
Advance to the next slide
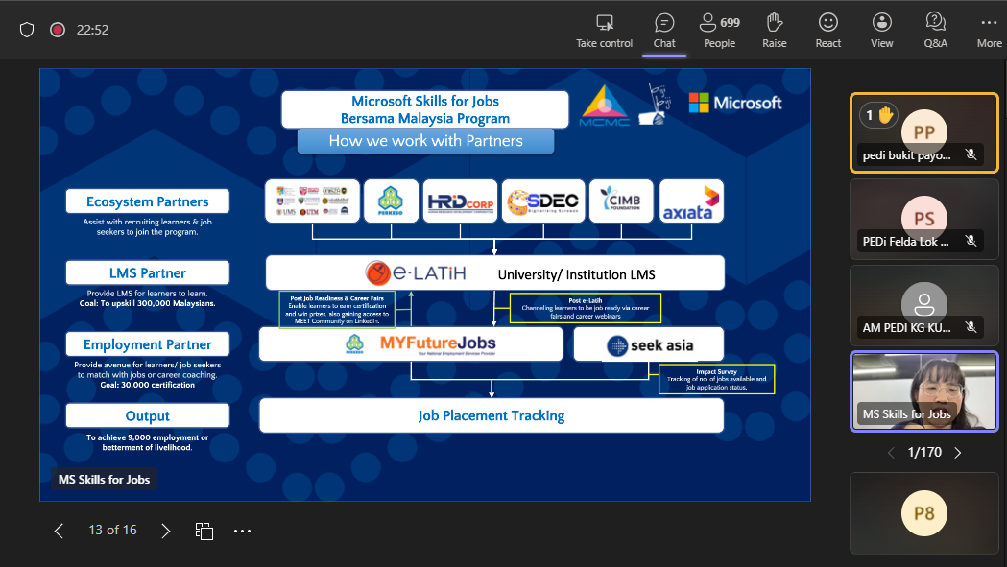[165, 531]
